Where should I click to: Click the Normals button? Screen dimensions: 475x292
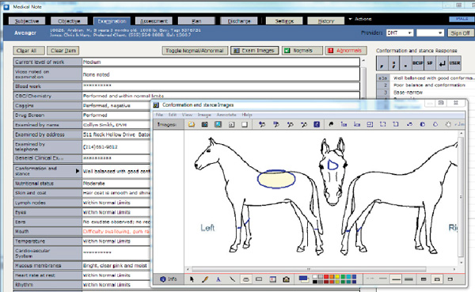pyautogui.click(x=302, y=51)
